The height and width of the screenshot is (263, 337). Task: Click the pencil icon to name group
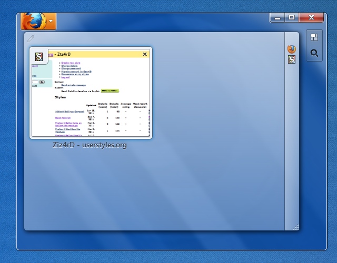31,38
